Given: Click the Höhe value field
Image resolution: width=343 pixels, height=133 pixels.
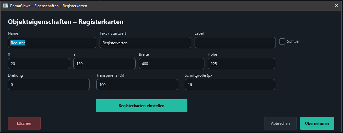Looking at the screenshot, I should 241,64.
